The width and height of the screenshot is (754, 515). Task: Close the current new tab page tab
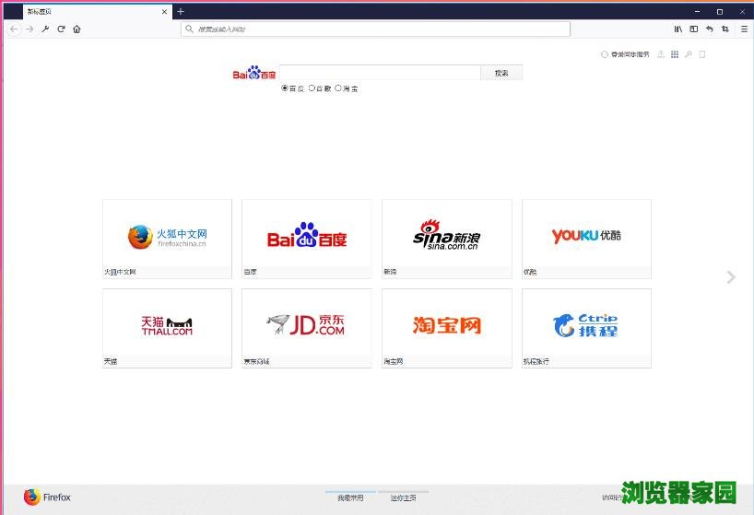tap(164, 12)
